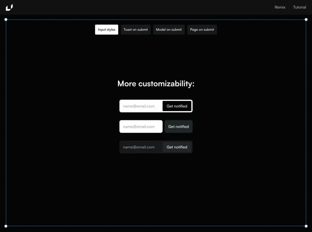Image resolution: width=312 pixels, height=232 pixels.
Task: Switch to Toast on submit tab
Action: click(x=136, y=30)
